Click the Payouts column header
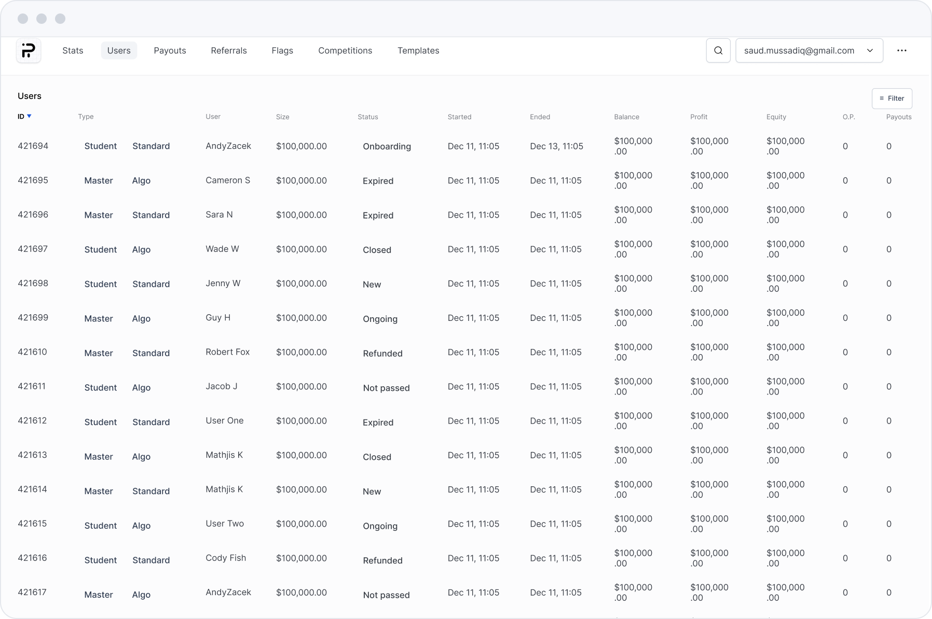This screenshot has width=932, height=619. 898,117
